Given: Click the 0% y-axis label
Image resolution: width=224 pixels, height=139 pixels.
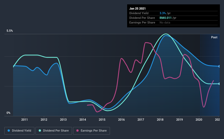Looking at the screenshot, I should (8, 113).
